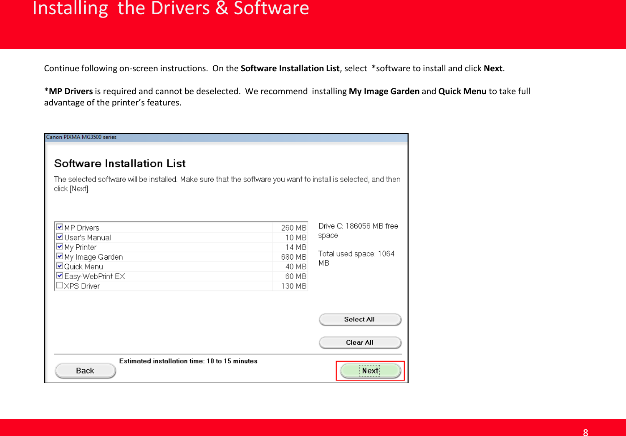Click the Canon PIXMA MG3500 series title bar

tap(227, 137)
